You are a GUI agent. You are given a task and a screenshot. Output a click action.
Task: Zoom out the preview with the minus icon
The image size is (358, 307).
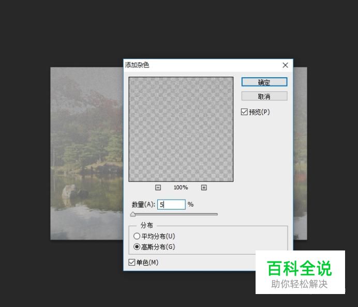click(158, 188)
